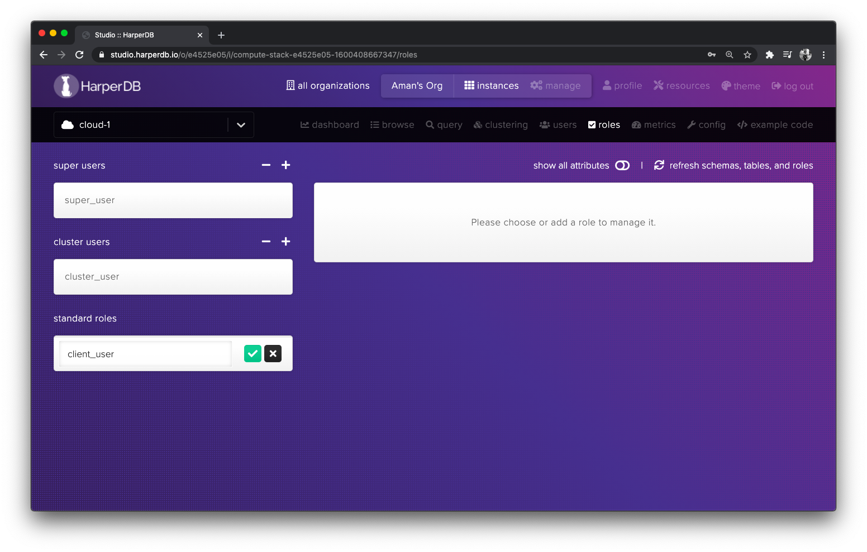Go to the browse tab
The image size is (867, 552).
point(392,125)
